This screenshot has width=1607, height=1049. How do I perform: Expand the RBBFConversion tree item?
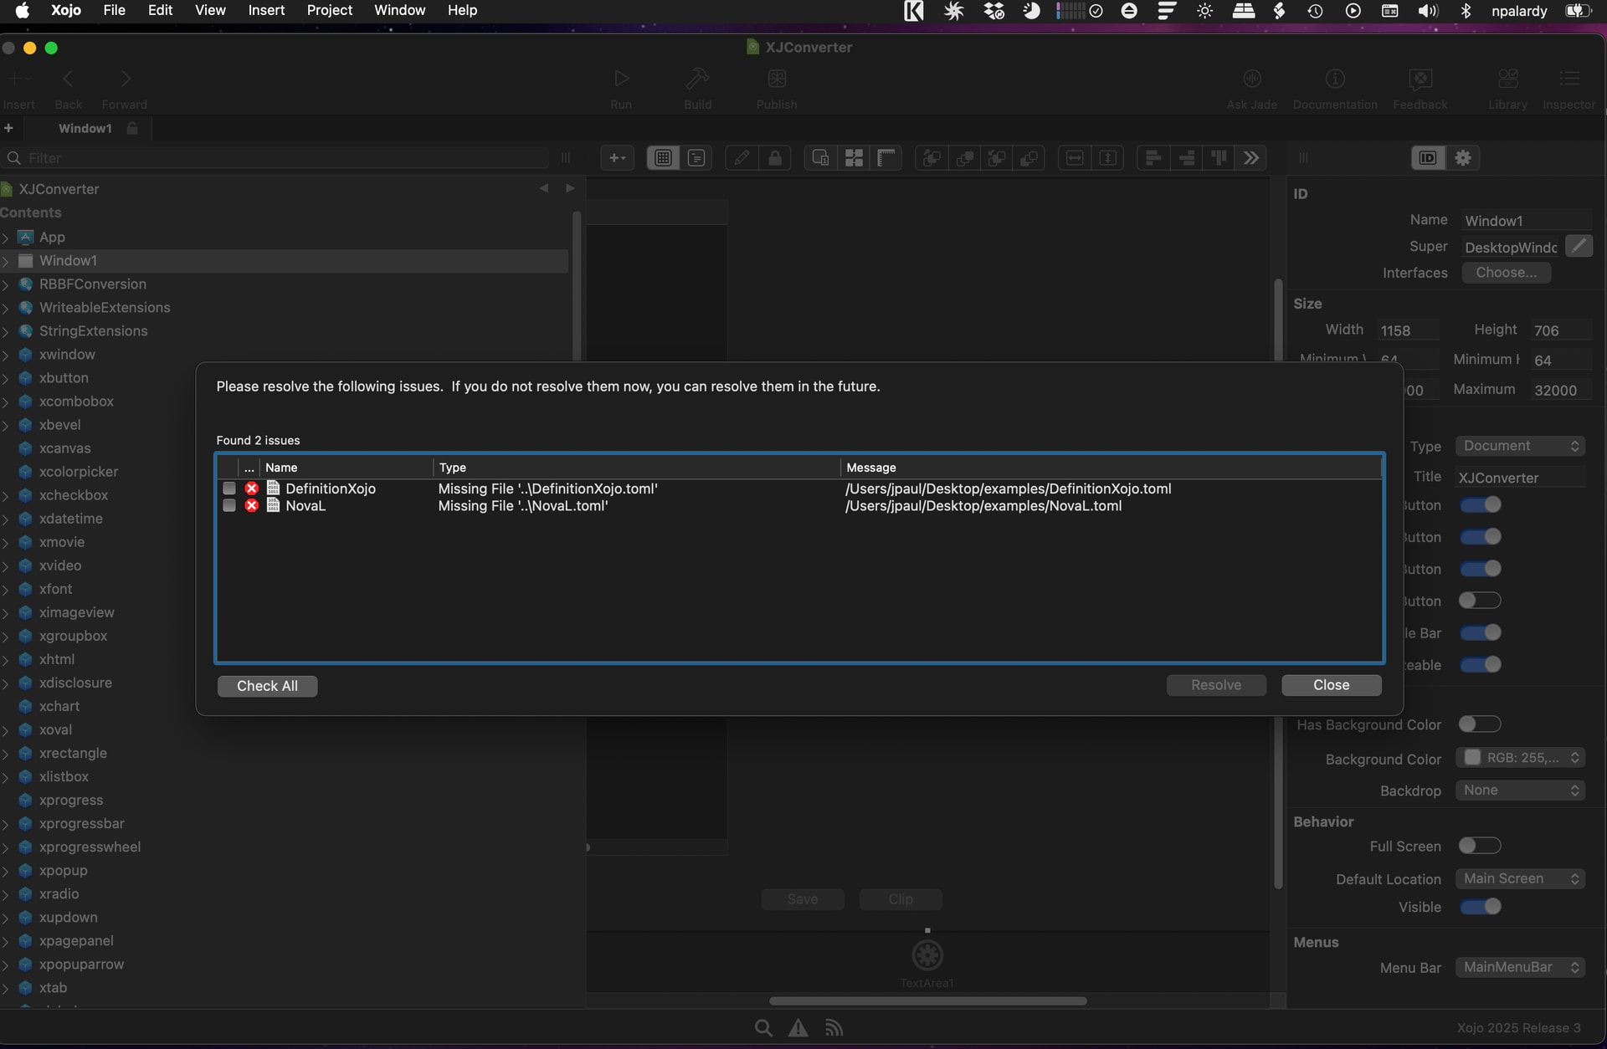tap(6, 284)
